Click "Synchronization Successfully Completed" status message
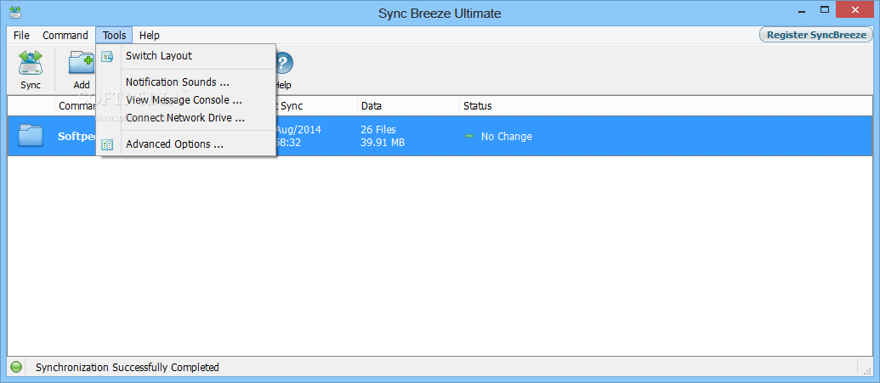 (x=128, y=368)
